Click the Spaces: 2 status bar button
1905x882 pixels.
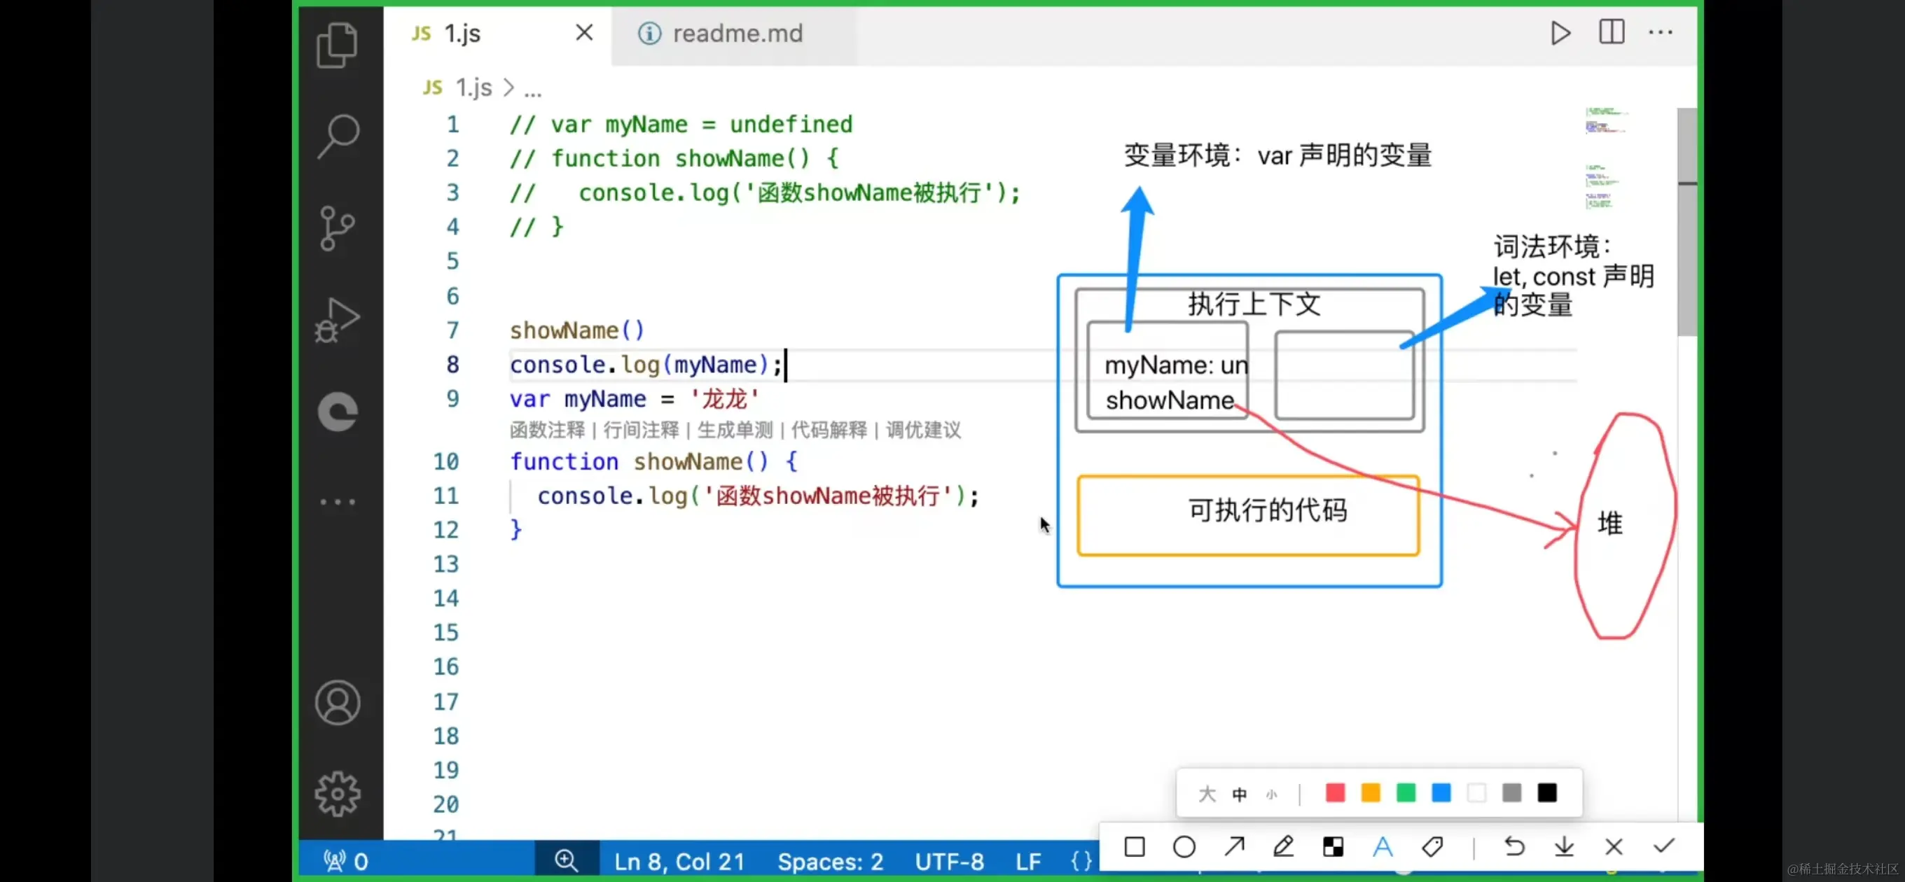pyautogui.click(x=830, y=861)
